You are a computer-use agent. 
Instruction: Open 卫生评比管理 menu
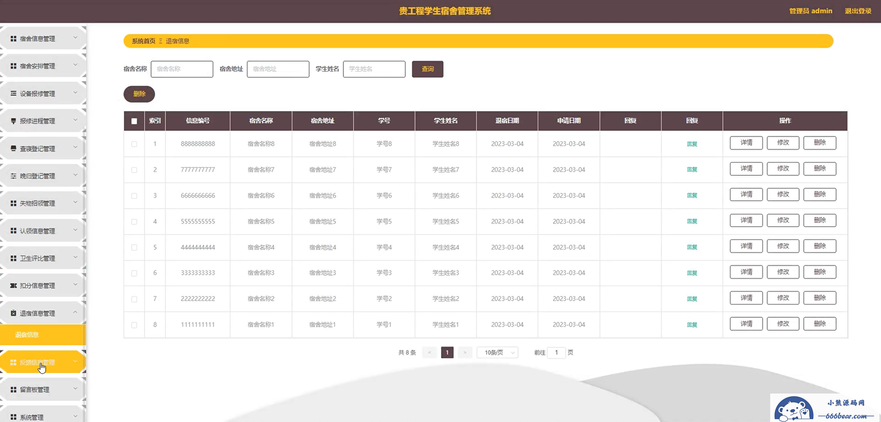point(42,258)
